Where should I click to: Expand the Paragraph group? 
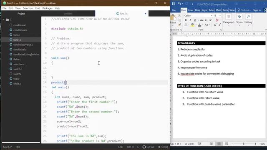[x=229, y=20]
